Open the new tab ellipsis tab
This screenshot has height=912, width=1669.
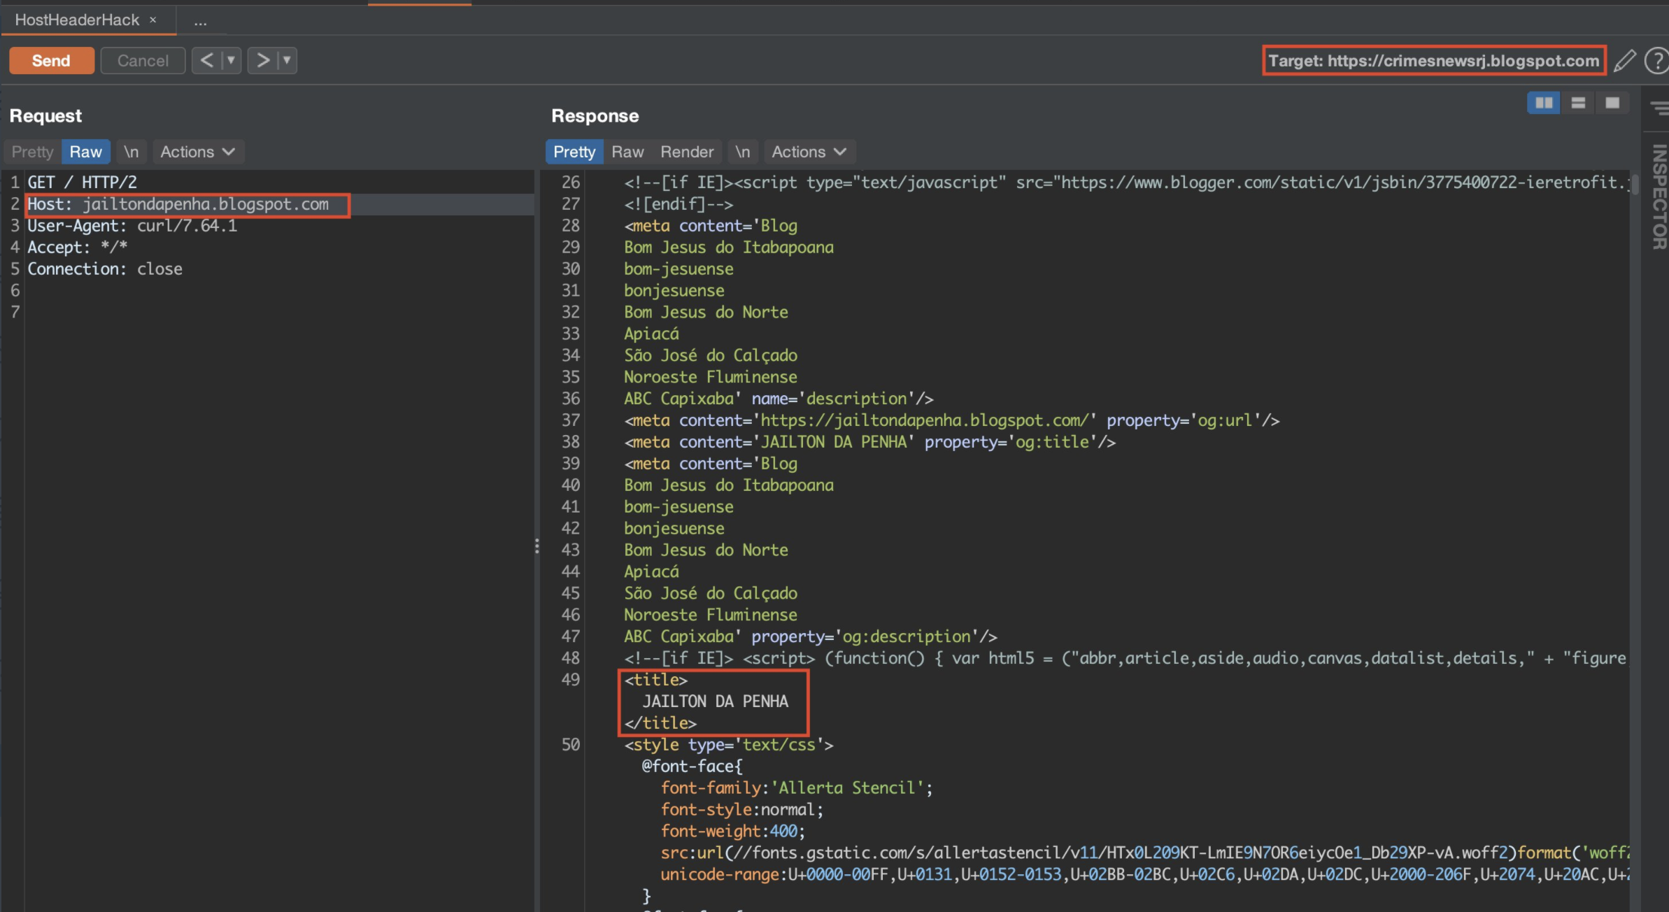[x=201, y=22]
